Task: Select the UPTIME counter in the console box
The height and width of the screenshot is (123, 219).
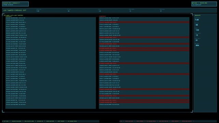Action: [x=8, y=5]
